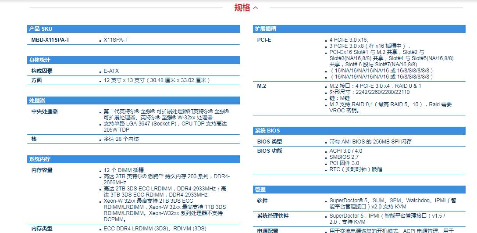
Task: Click the 内存容量 row label
Action: tap(42, 170)
